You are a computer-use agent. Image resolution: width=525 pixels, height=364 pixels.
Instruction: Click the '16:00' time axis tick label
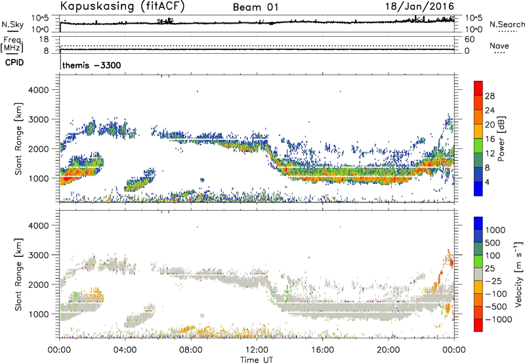[322, 350]
